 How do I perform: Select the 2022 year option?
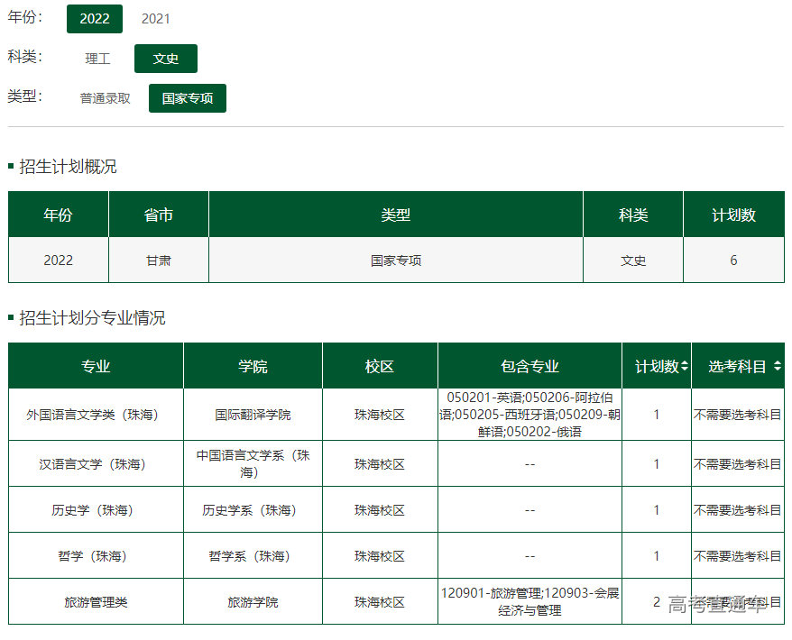click(x=94, y=19)
